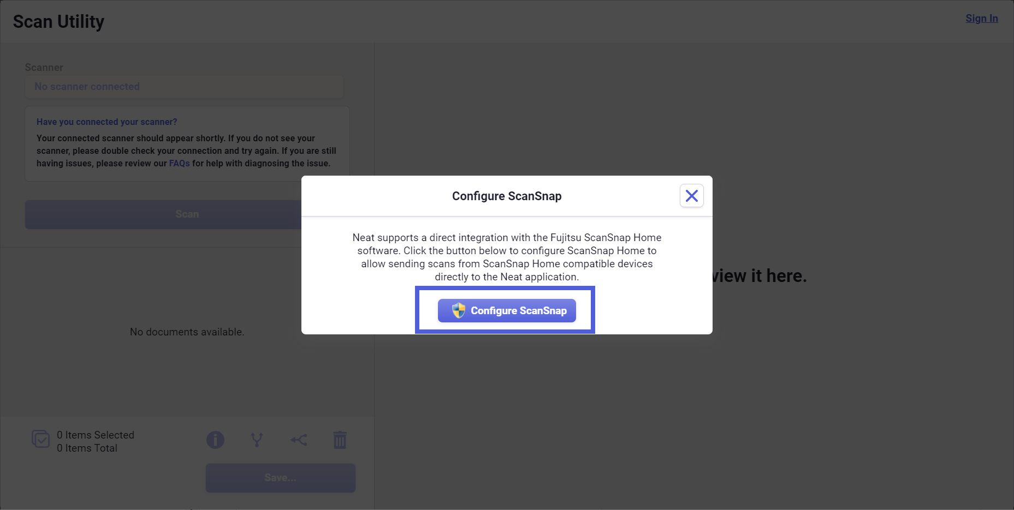Click the Scan Utility title

point(58,21)
